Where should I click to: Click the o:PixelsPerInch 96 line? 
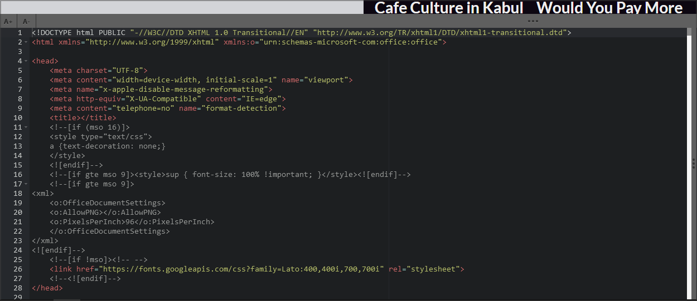point(132,222)
